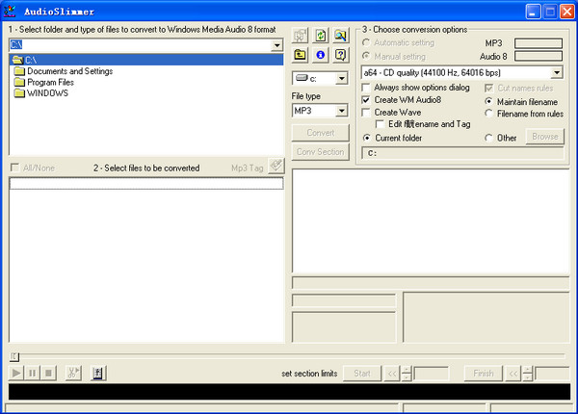Click the << button next to Start
The height and width of the screenshot is (414, 578).
[x=392, y=374]
